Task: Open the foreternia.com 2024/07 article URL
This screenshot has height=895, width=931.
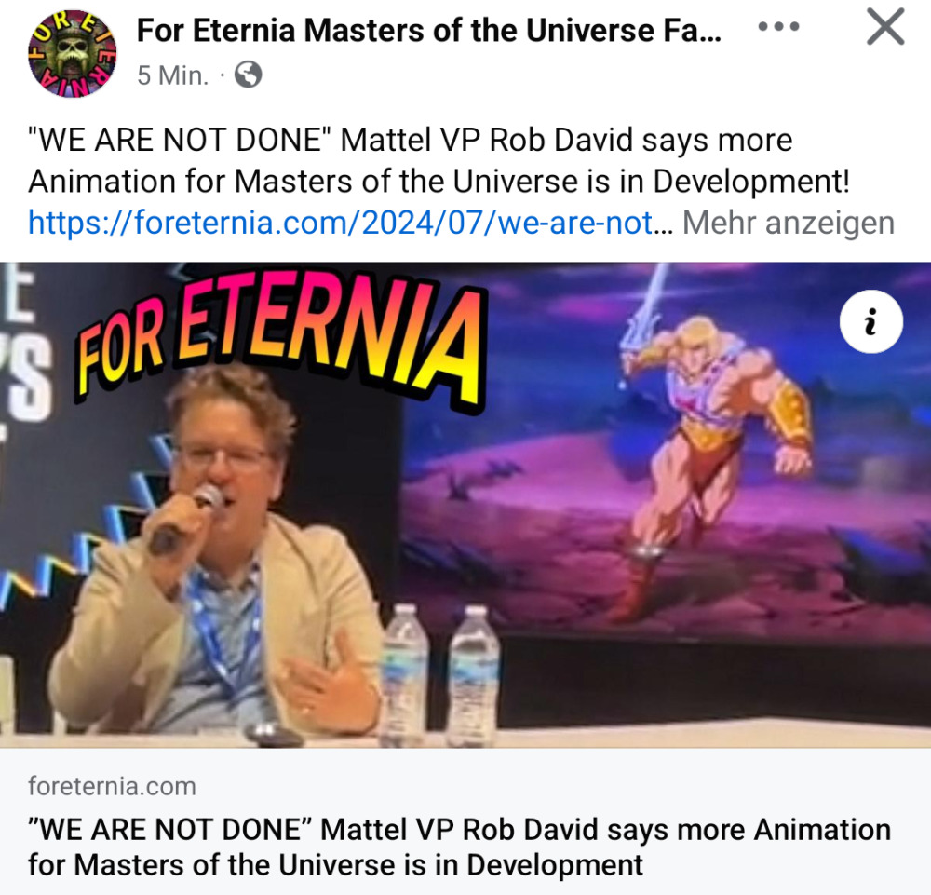Action: (x=350, y=224)
